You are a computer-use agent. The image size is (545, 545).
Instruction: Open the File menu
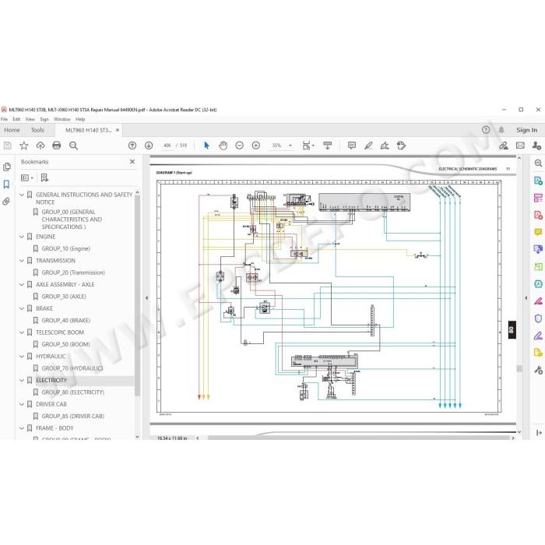point(4,119)
